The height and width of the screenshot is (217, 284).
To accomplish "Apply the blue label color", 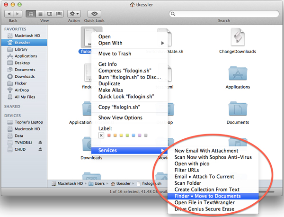I will (133, 135).
